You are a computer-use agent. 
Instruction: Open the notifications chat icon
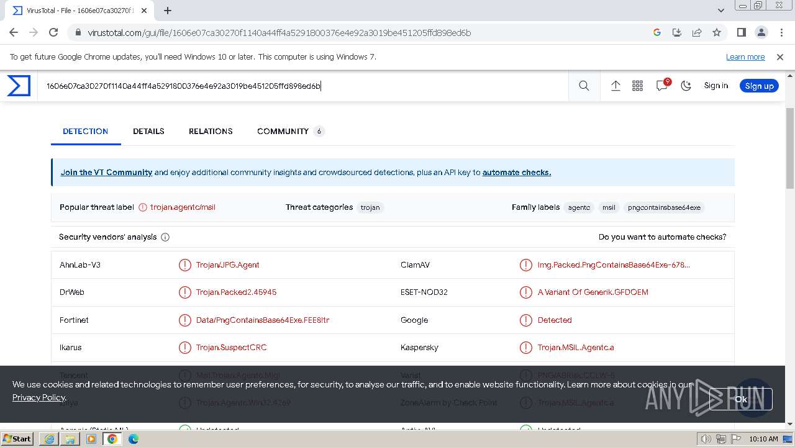click(x=662, y=86)
